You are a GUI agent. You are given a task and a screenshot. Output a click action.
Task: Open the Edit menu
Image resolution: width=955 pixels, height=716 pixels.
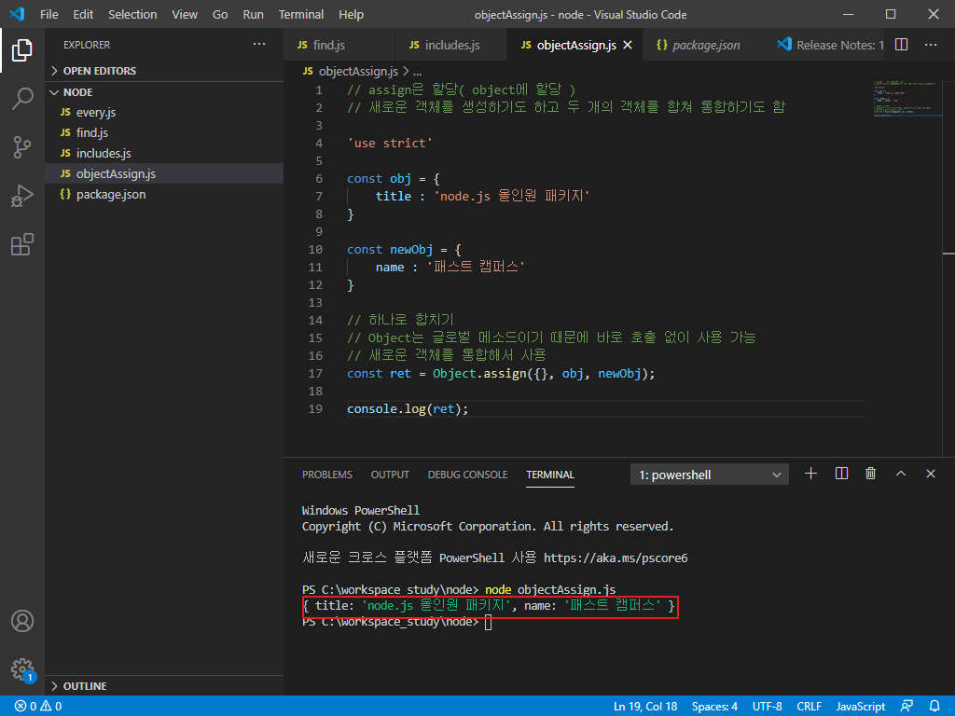[83, 14]
